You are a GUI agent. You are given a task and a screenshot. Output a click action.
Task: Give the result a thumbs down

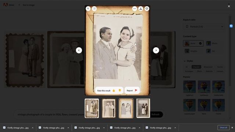coord(120,91)
